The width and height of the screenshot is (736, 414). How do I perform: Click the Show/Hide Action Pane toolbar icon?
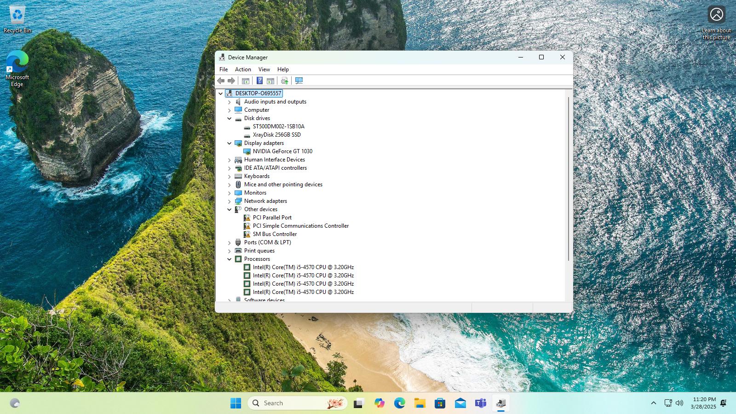(270, 80)
